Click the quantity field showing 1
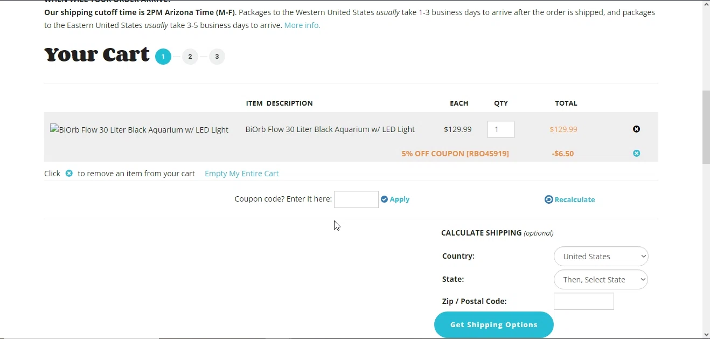This screenshot has width=710, height=339. coord(501,129)
